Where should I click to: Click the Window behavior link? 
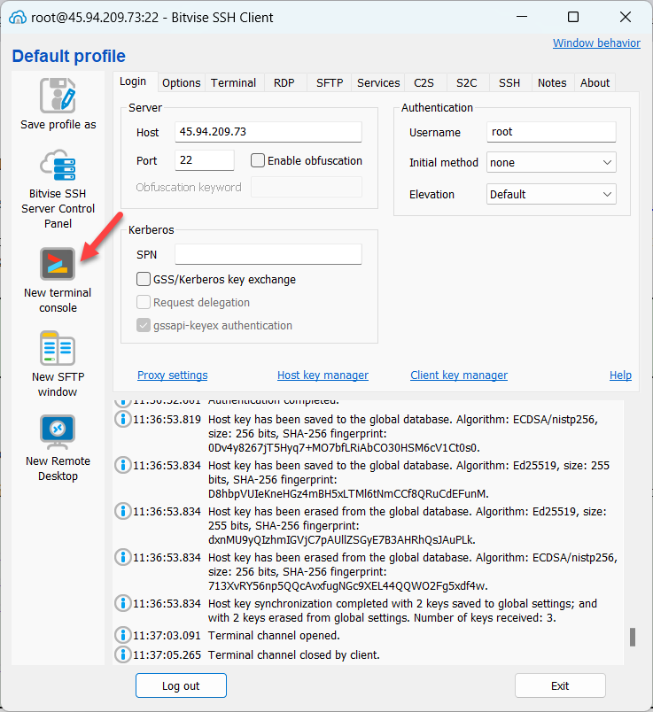pyautogui.click(x=596, y=43)
